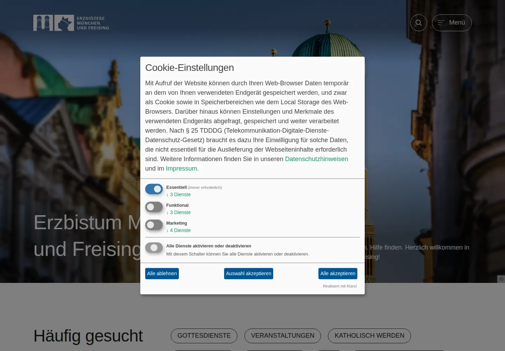Open the search icon in header
The image size is (505, 351).
tap(418, 23)
